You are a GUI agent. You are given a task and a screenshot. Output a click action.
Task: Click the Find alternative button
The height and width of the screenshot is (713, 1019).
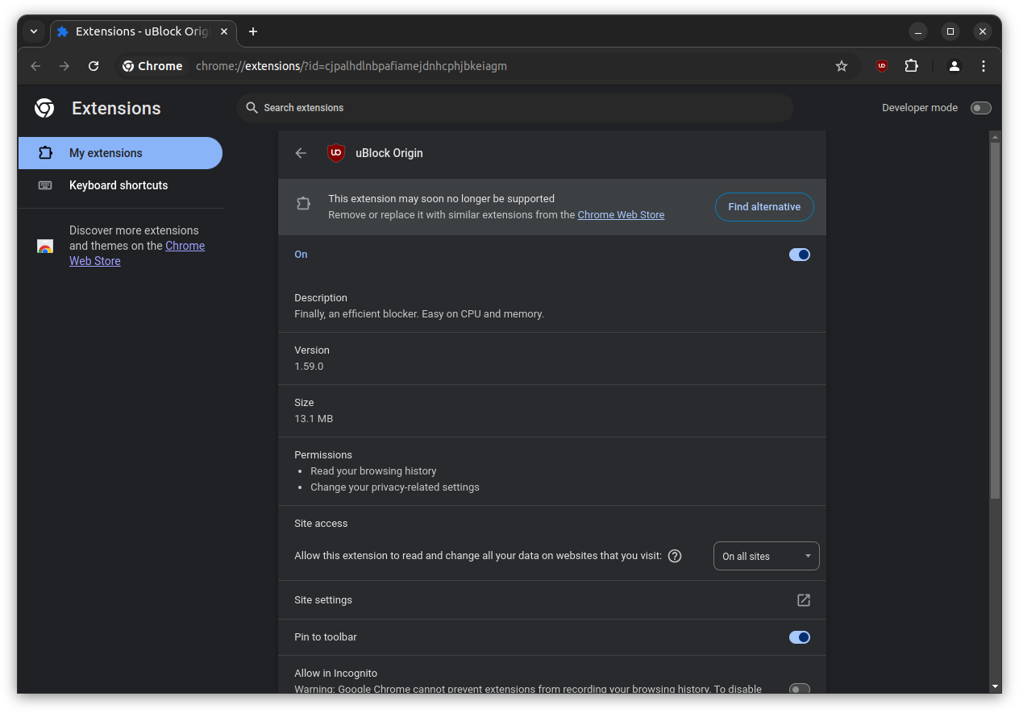coord(763,207)
